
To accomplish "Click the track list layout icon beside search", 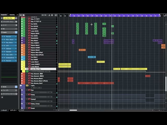I will tap(52, 15).
